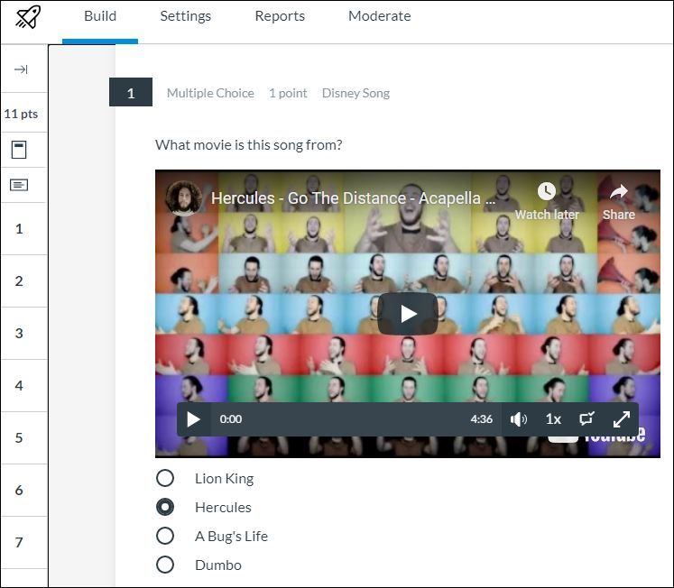Mute the video with the volume icon
674x588 pixels.
pyautogui.click(x=519, y=419)
